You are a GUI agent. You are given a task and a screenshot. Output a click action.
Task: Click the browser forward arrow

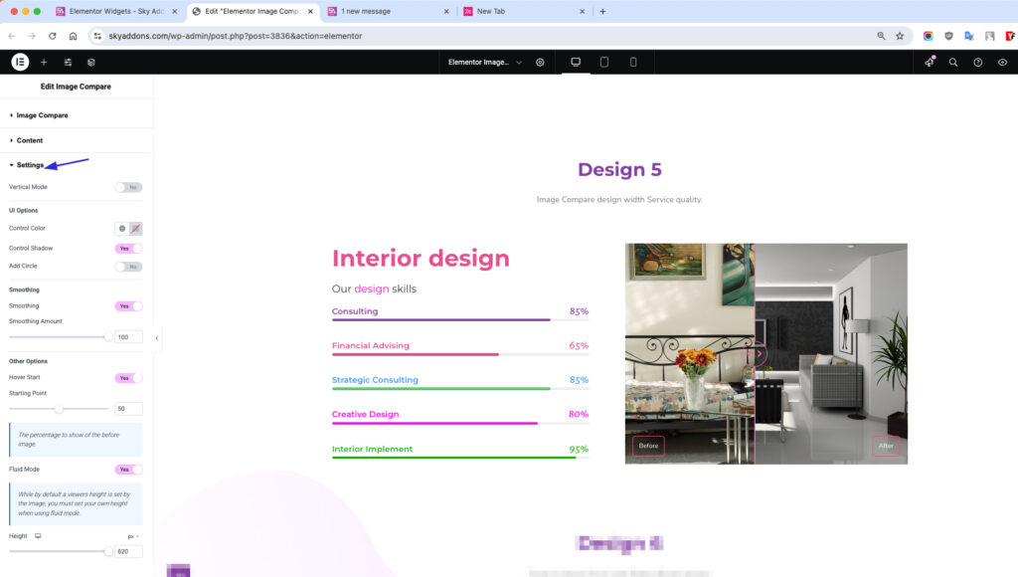(31, 36)
